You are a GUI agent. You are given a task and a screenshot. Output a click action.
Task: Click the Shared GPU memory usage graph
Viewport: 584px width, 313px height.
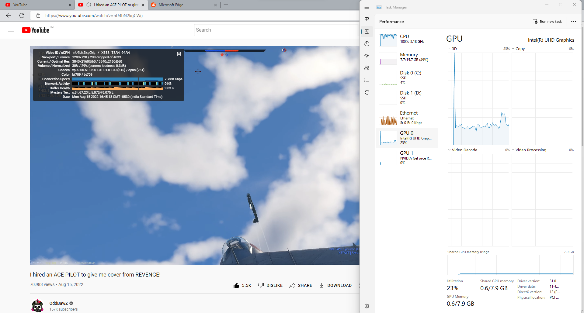pos(510,265)
